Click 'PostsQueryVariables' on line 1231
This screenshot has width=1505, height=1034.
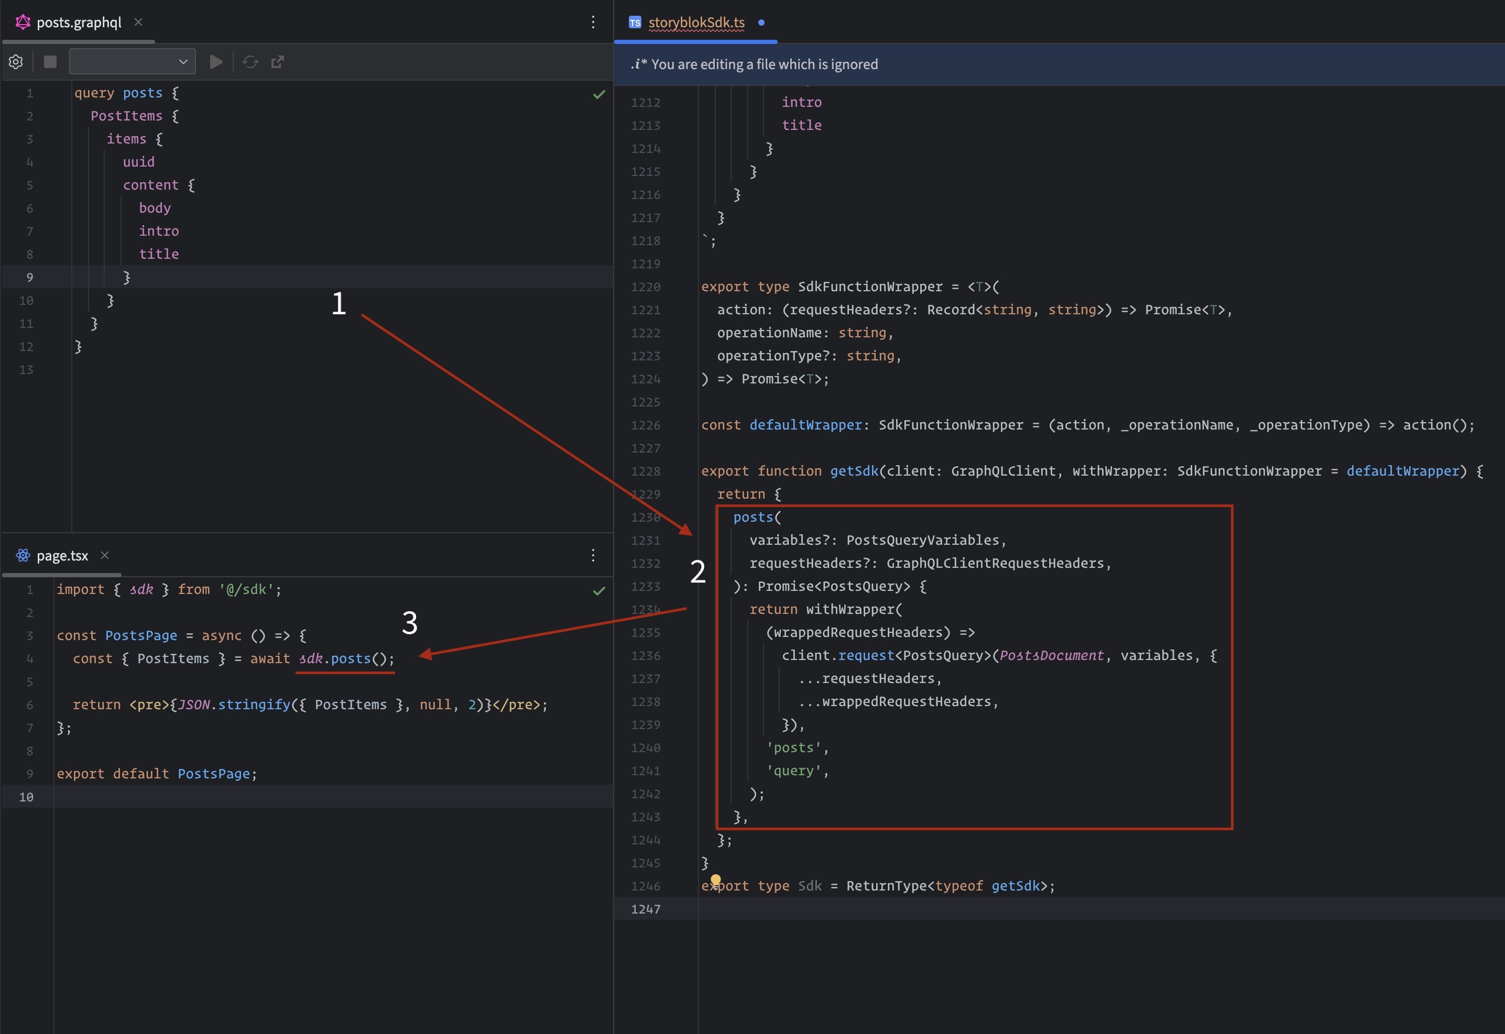(x=922, y=541)
